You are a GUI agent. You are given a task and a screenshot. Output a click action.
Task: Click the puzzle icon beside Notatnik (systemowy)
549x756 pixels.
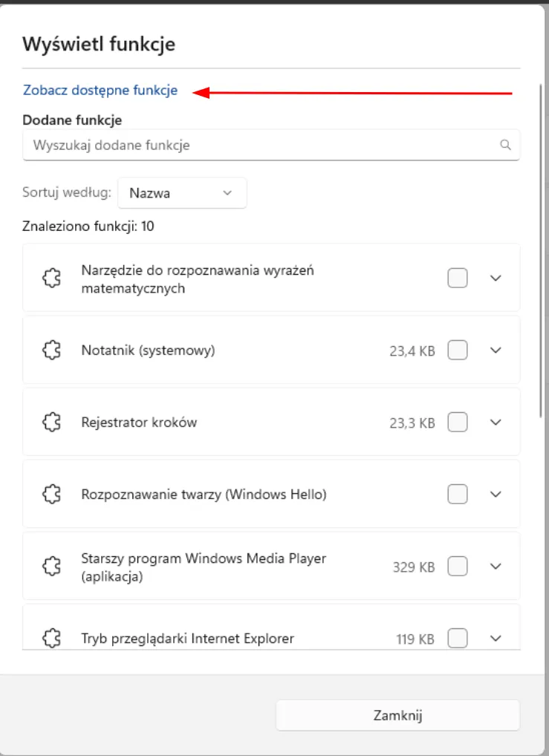click(x=51, y=350)
